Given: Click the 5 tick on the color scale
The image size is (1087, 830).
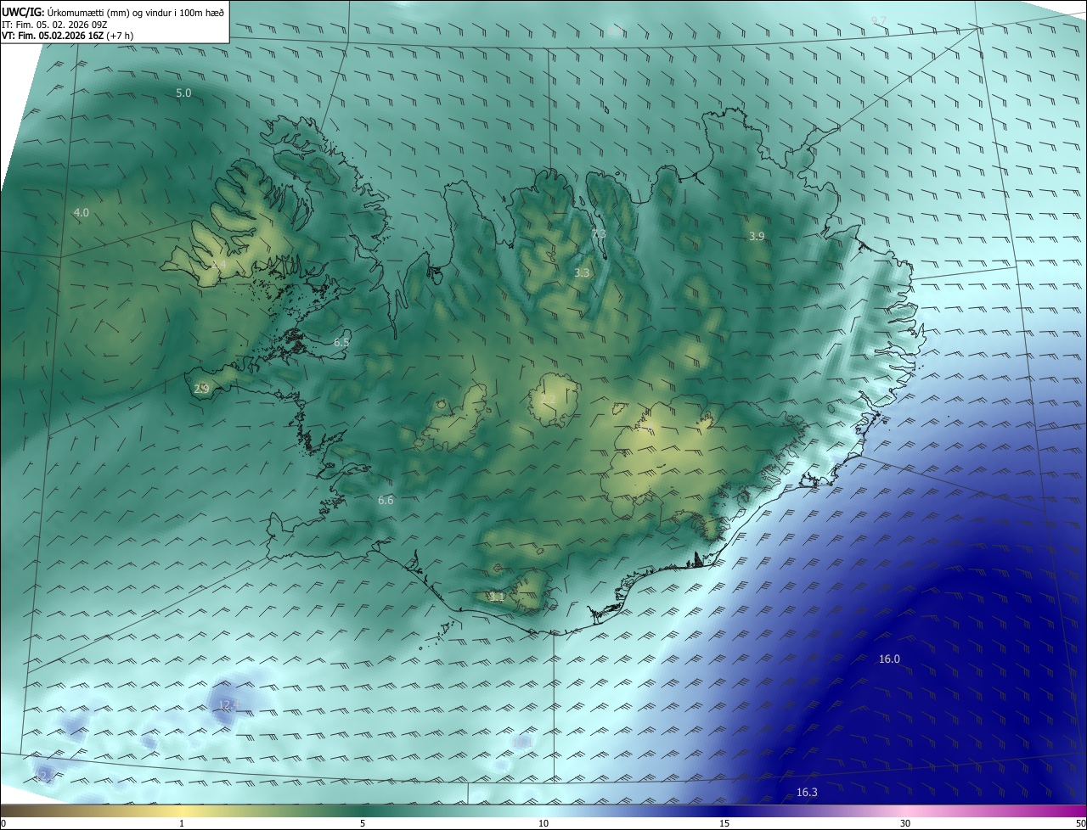Looking at the screenshot, I should [363, 823].
